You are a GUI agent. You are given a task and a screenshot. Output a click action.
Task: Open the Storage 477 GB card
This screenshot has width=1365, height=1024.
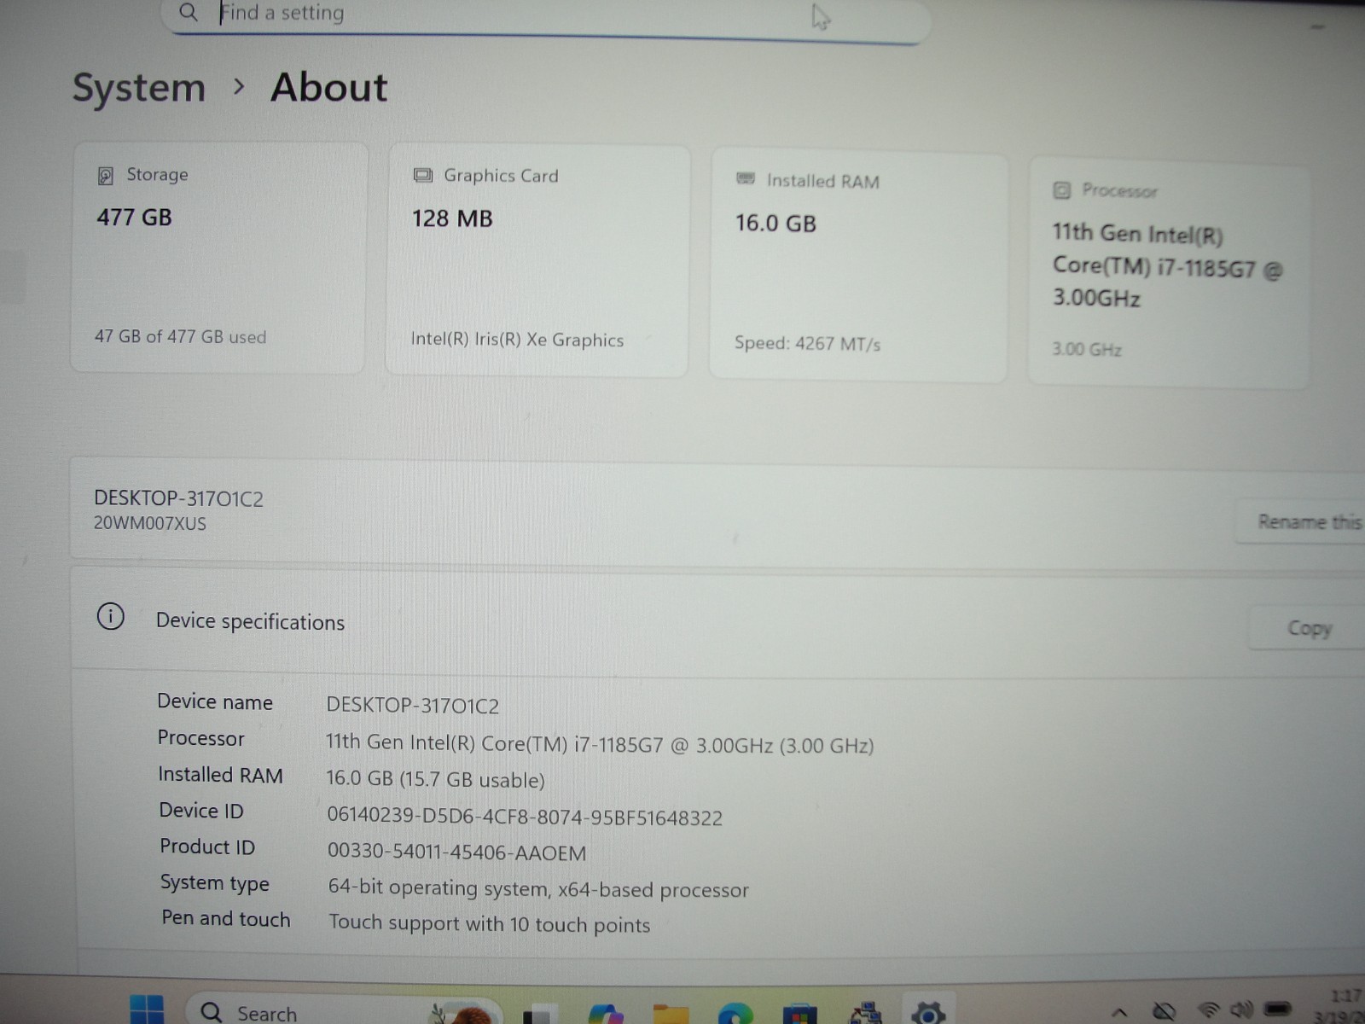[x=219, y=258]
